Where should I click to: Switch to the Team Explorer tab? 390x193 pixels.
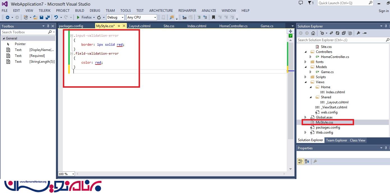pyautogui.click(x=336, y=140)
